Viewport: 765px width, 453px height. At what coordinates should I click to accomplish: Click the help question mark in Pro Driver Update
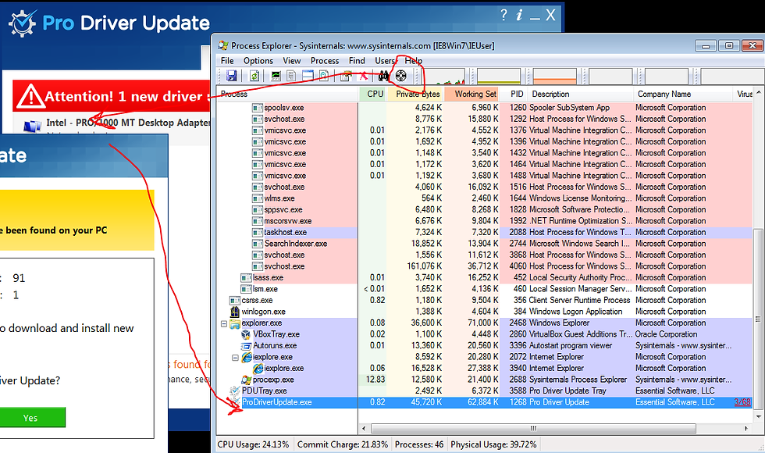504,15
